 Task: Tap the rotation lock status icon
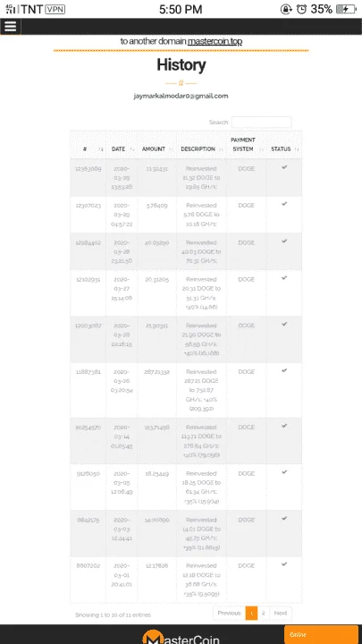pos(286,9)
